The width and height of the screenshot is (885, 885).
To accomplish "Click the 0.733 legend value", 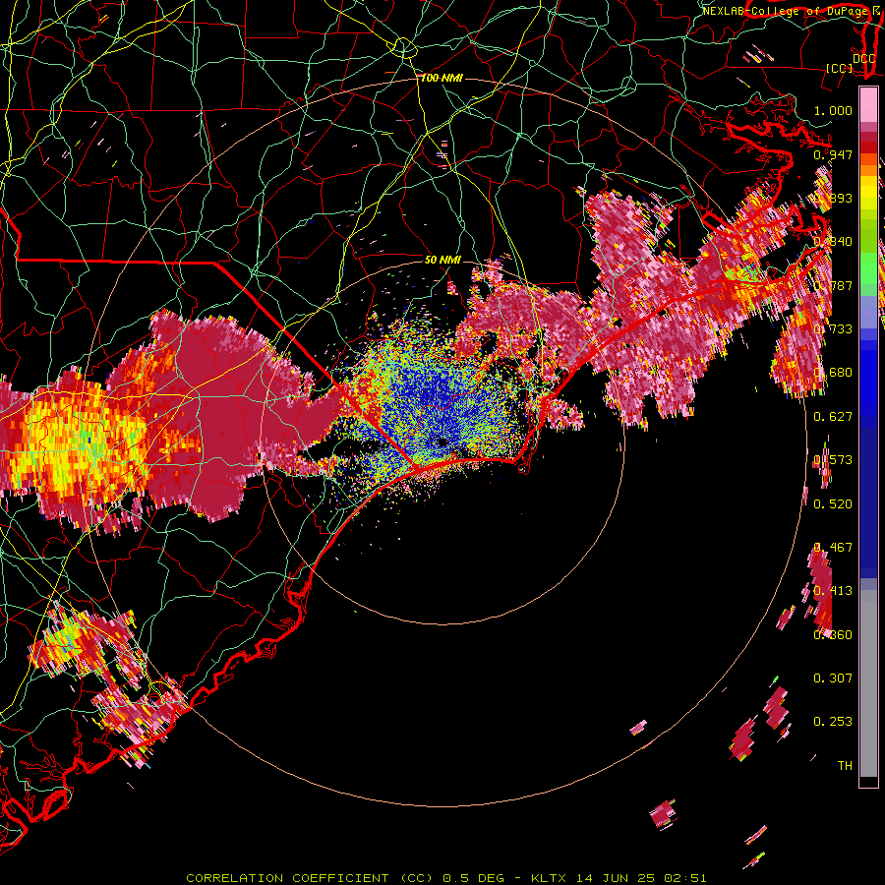I will click(x=833, y=328).
